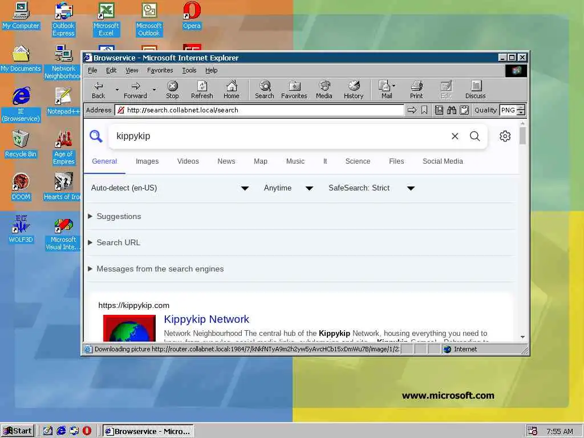Open the Windows Start button

18,431
